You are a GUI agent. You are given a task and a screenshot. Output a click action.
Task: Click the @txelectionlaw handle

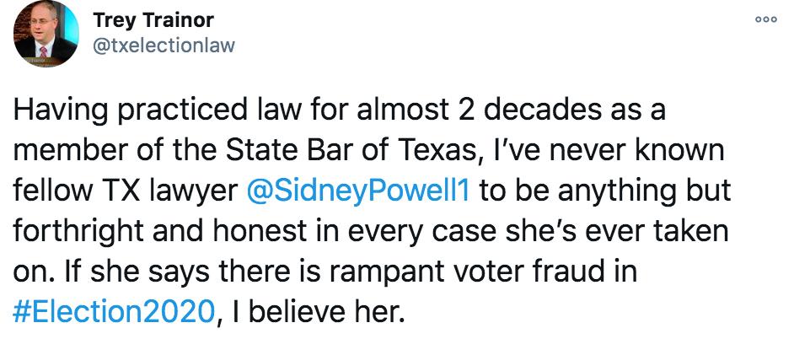[x=163, y=45]
